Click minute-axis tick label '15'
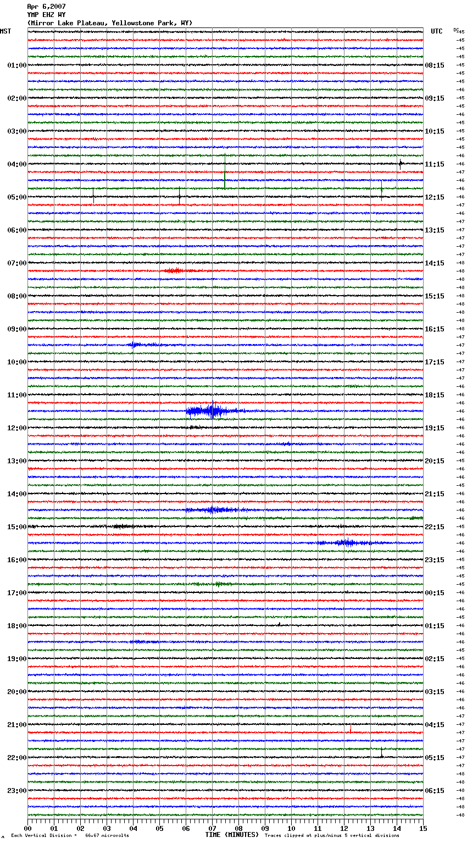467x843 pixels. (423, 828)
